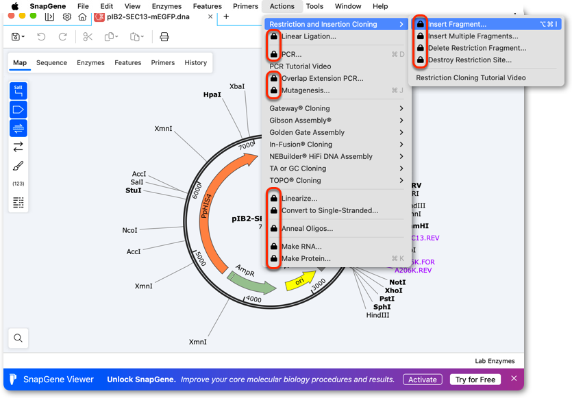Viewport: 572px width, 398px height.
Task: Select Restriction and Insertion Cloning menu item
Action: (336, 25)
